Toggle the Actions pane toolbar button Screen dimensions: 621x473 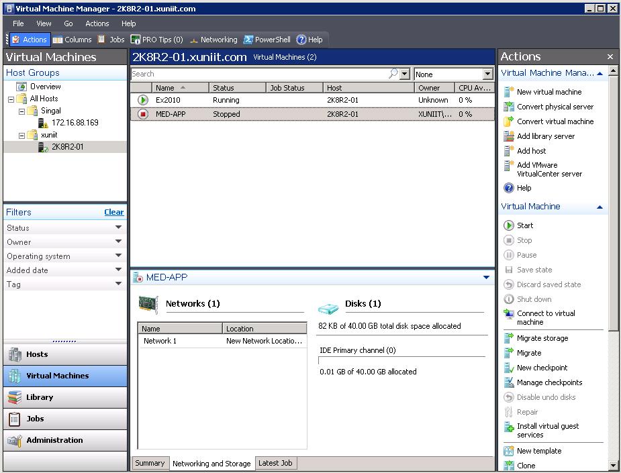click(x=30, y=40)
